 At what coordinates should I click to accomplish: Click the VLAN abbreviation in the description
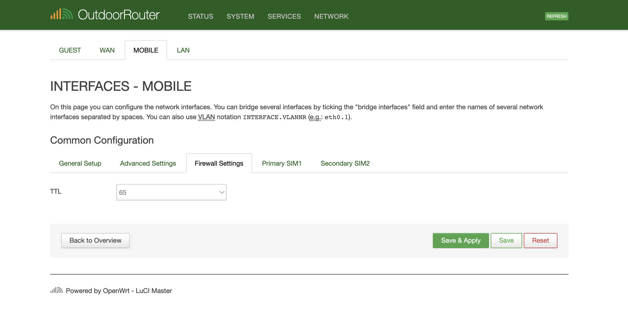pos(206,117)
